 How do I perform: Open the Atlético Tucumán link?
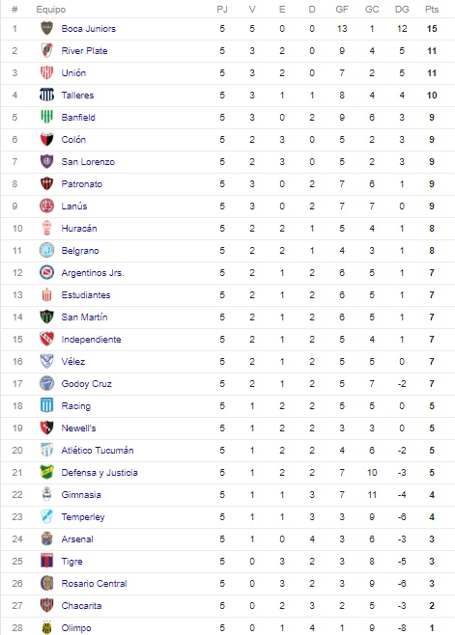pos(98,451)
